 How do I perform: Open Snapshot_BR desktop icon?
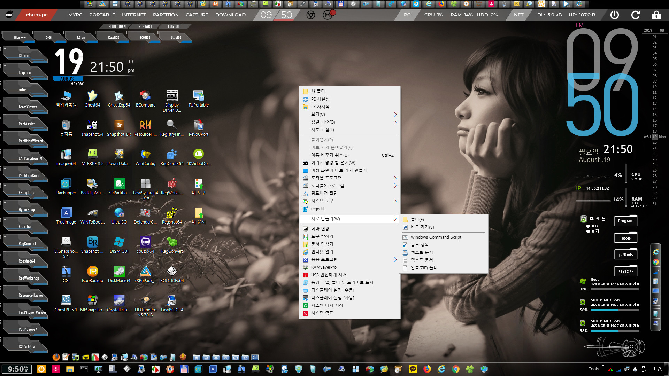click(x=119, y=128)
